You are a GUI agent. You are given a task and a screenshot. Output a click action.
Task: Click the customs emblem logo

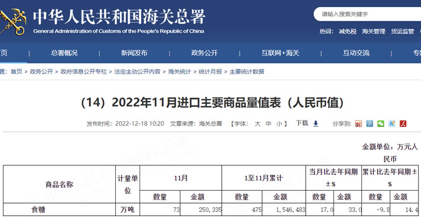pos(13,21)
